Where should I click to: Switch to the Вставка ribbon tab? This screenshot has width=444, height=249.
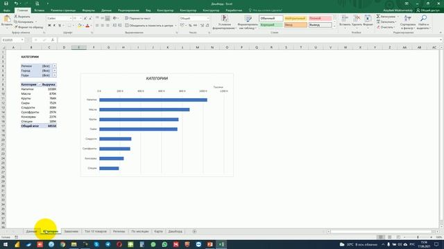39,10
